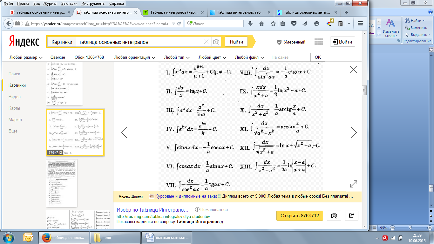The height and width of the screenshot is (244, 434).
Task: Select Видео in the left sidebar
Action: tap(15, 97)
